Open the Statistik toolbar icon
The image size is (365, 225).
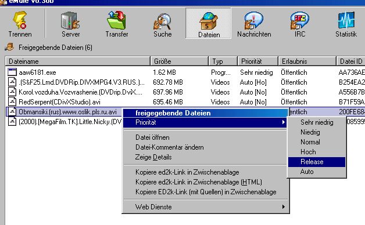pos(346,20)
